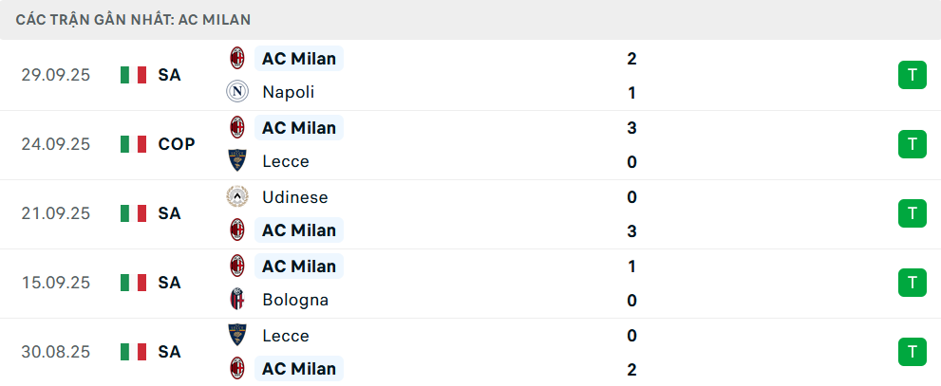The width and height of the screenshot is (941, 386).
Task: Click the Bologna club crest icon
Action: [236, 300]
